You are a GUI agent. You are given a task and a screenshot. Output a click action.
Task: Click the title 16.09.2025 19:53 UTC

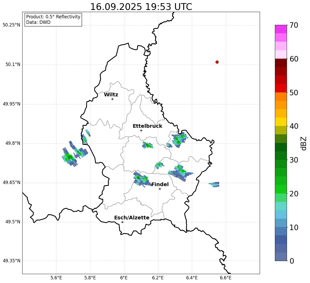[141, 7]
